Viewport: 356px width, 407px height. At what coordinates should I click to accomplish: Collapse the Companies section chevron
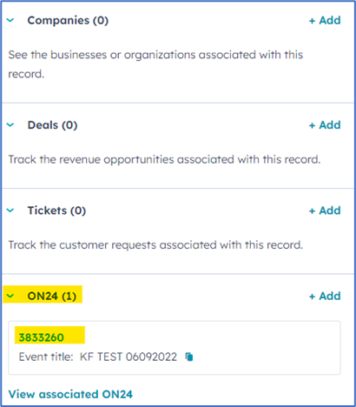pos(10,20)
